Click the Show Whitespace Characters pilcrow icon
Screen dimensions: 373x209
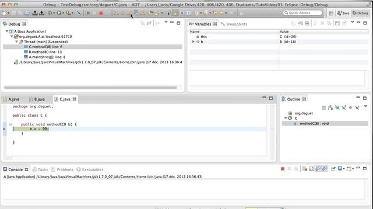189,13
